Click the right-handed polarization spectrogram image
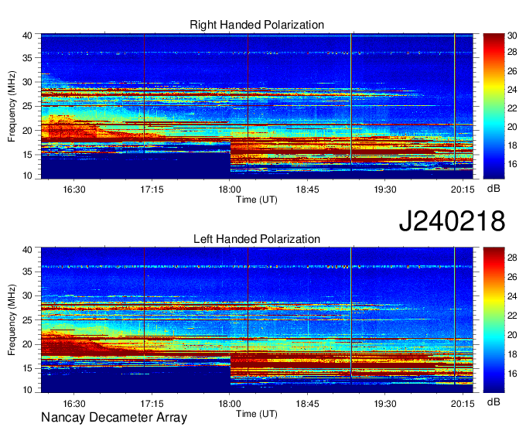 257,106
